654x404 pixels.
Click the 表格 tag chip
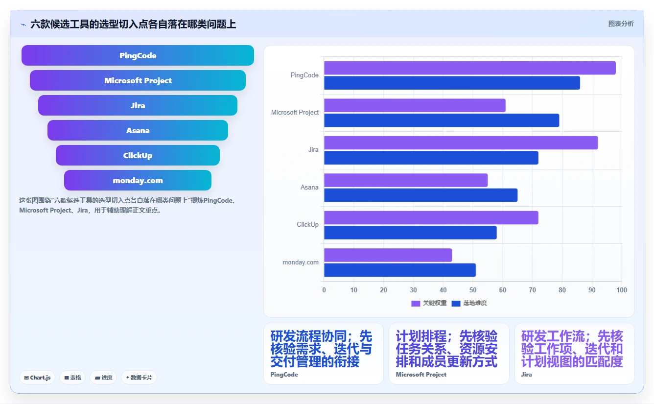click(72, 378)
